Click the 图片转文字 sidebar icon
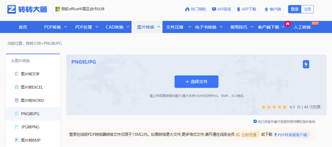The height and width of the screenshot is (147, 332). pyautogui.click(x=17, y=74)
